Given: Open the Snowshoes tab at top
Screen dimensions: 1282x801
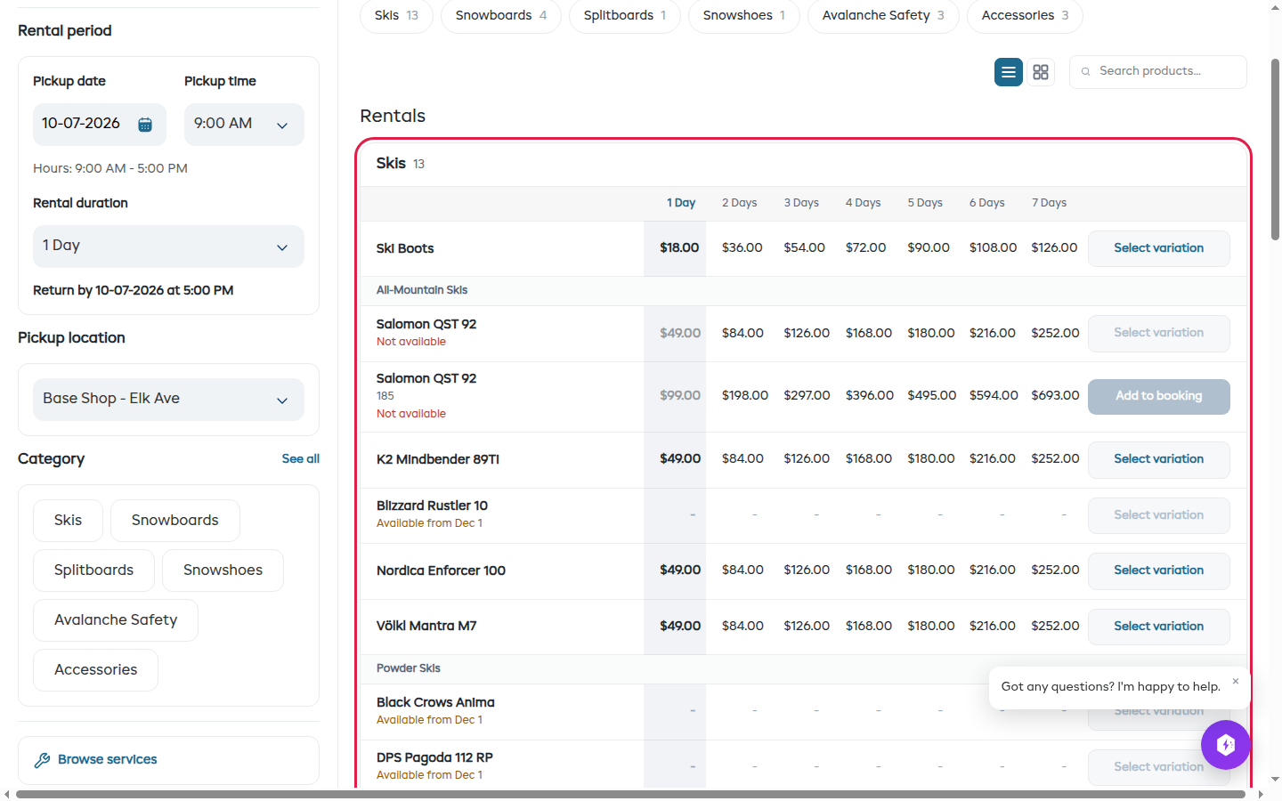Looking at the screenshot, I should coord(744,16).
